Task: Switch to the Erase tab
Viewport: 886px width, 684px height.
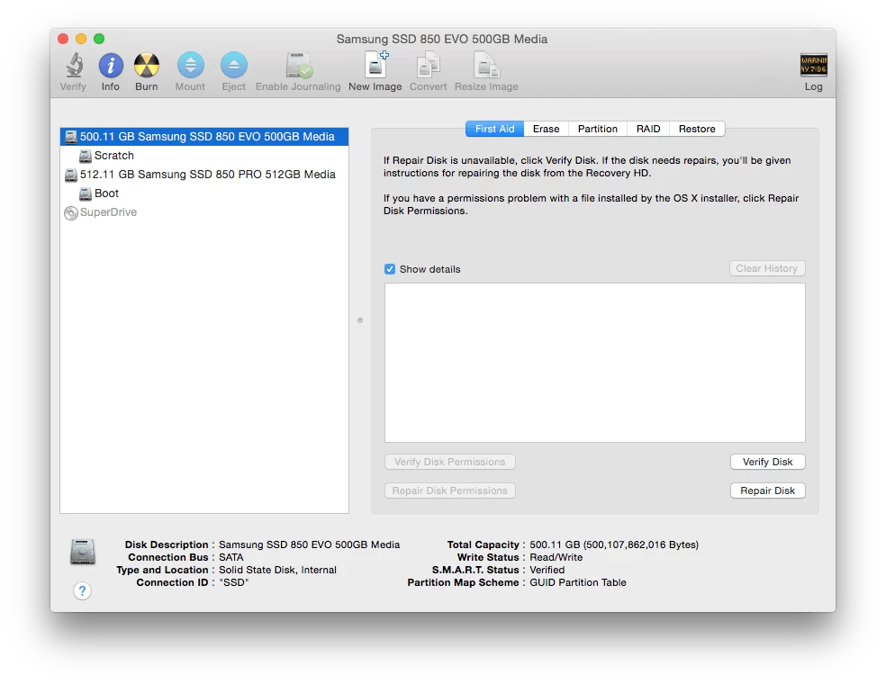Action: 546,129
